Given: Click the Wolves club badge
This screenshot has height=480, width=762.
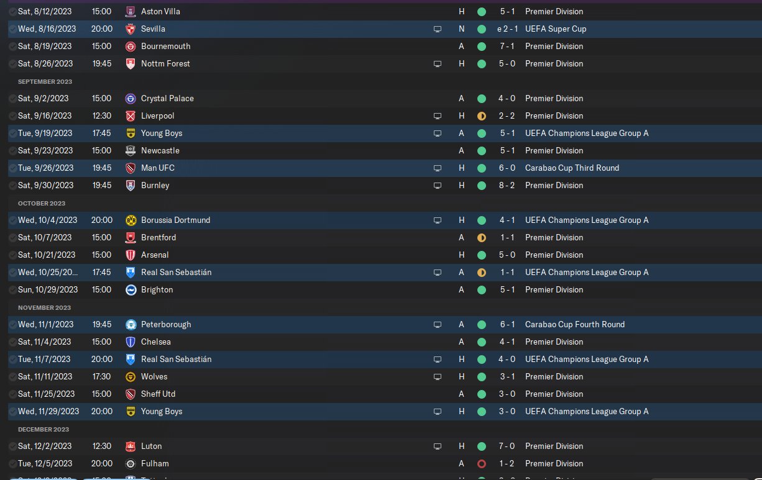Looking at the screenshot, I should (x=131, y=376).
